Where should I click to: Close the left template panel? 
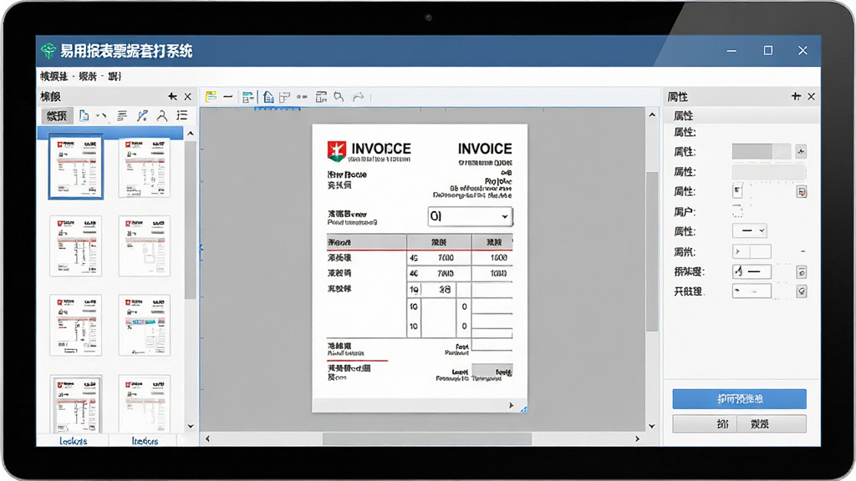tap(188, 97)
